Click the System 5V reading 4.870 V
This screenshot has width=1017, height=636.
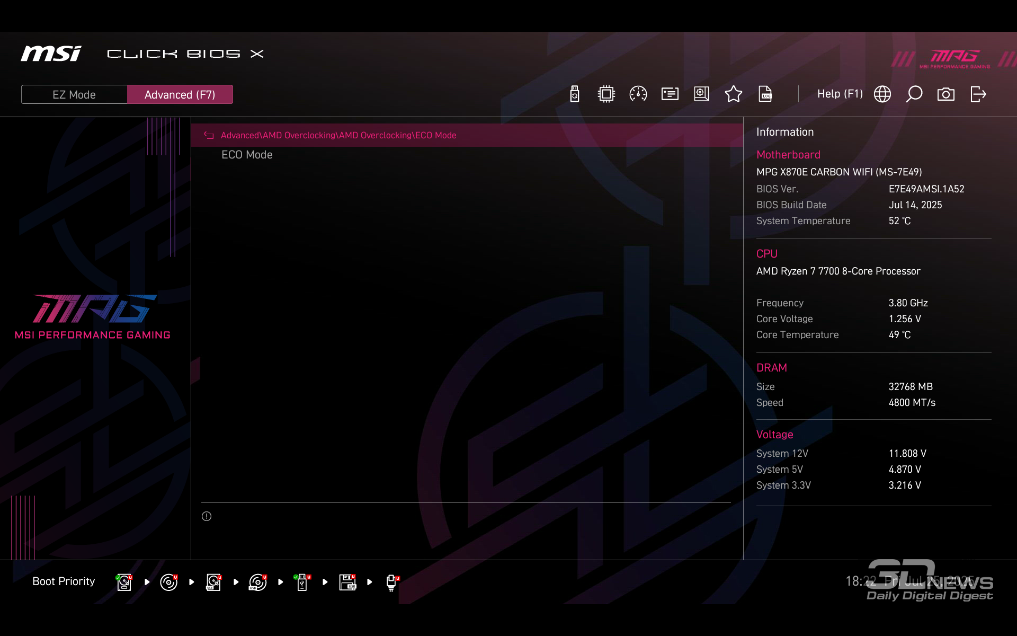click(905, 470)
